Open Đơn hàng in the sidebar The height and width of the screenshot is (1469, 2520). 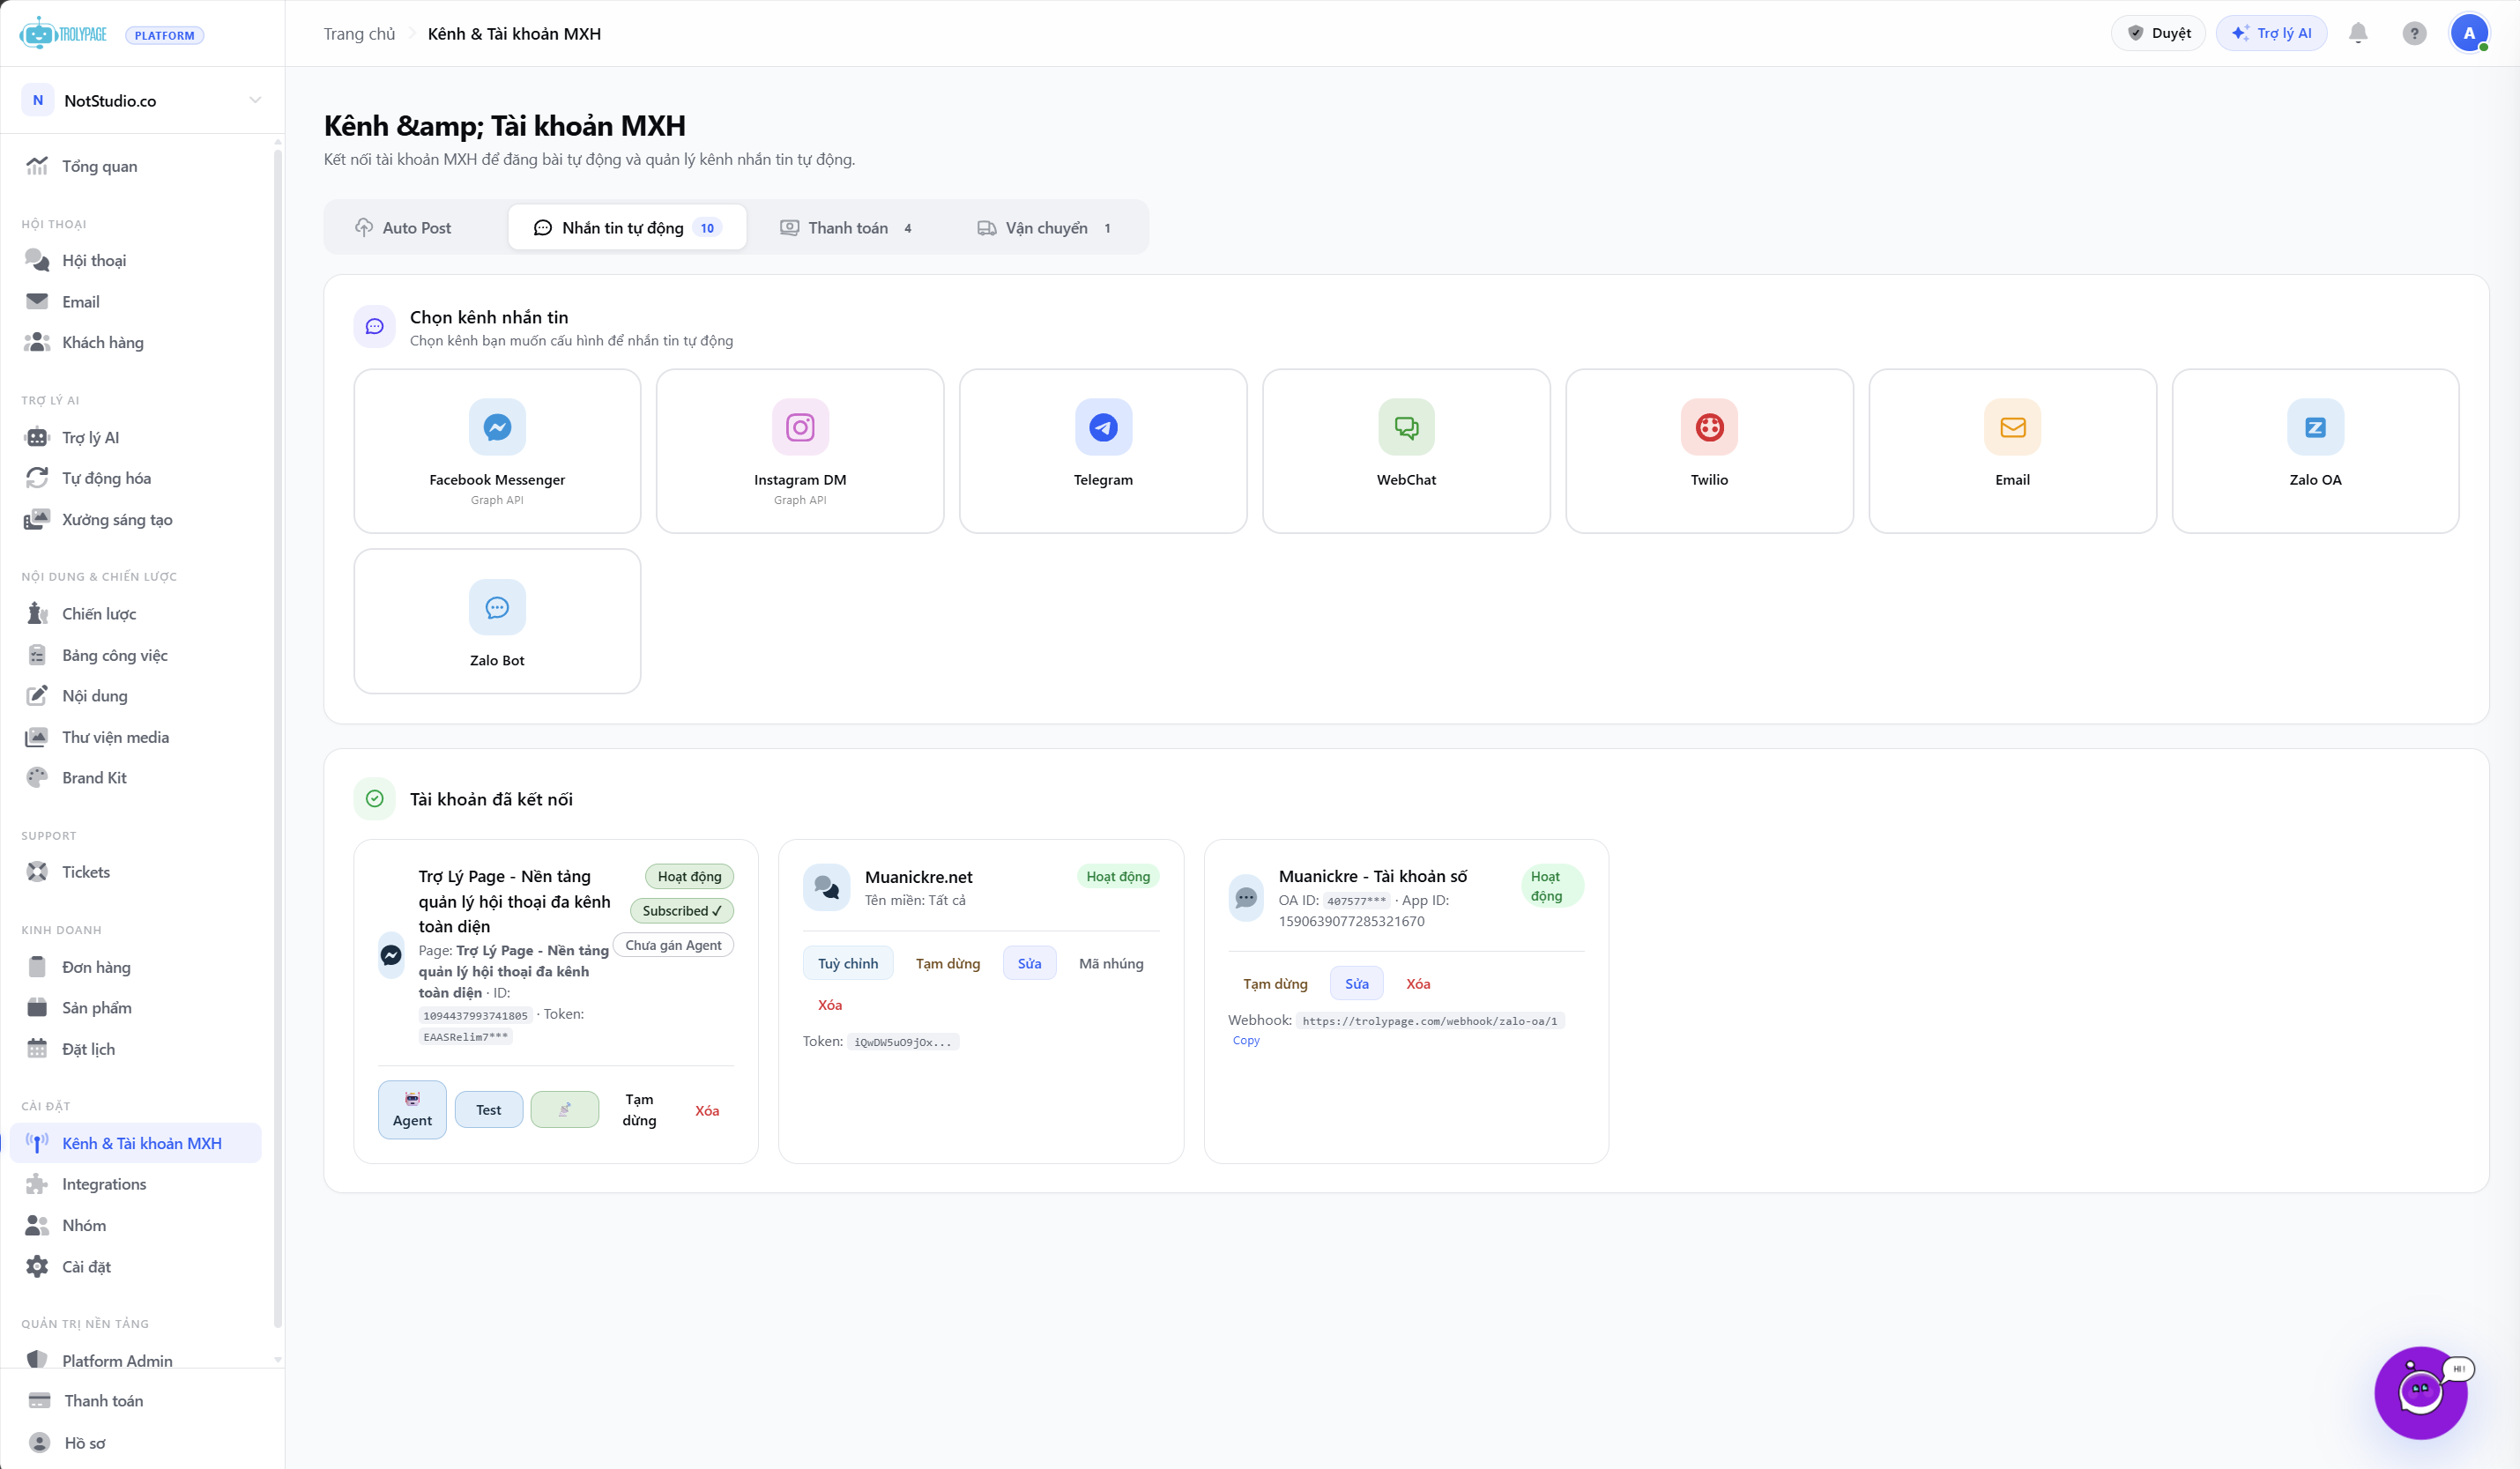click(136, 966)
